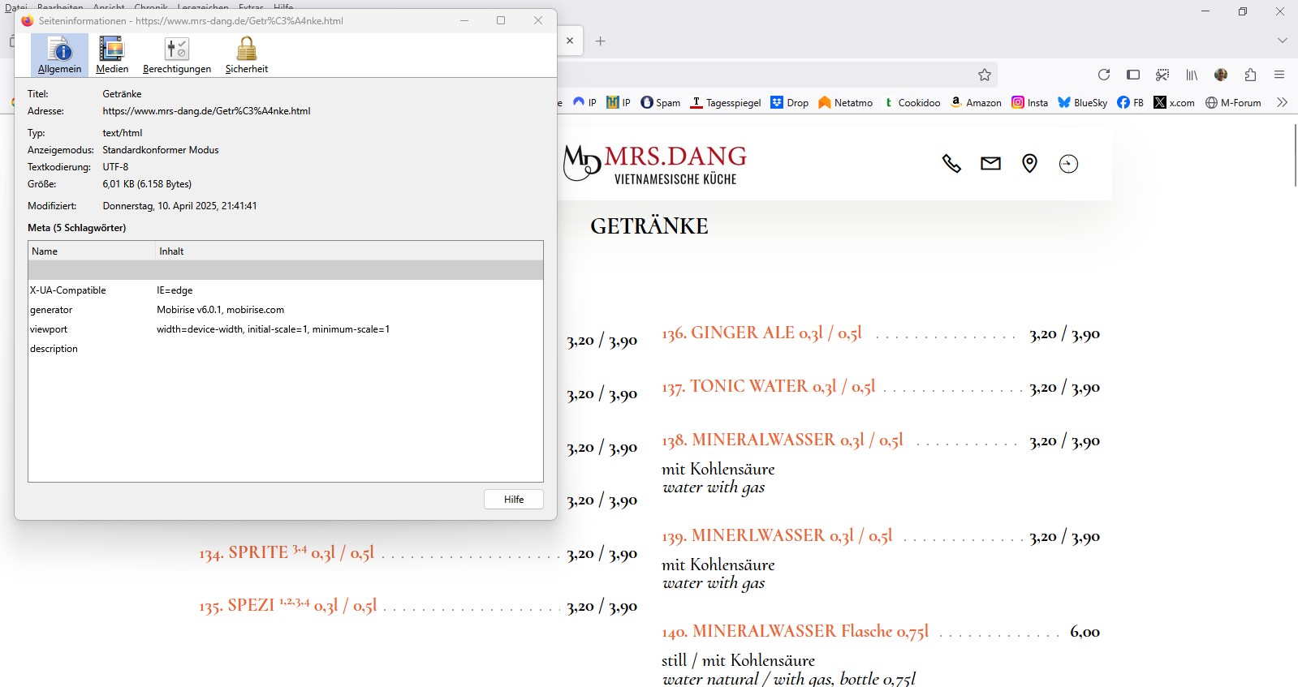This screenshot has height=687, width=1298.
Task: Open the library bookshelf icon
Action: pyautogui.click(x=1192, y=75)
